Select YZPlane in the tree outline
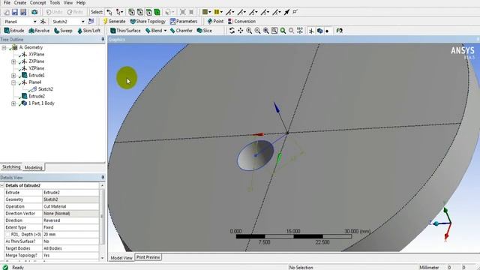Image resolution: width=480 pixels, height=270 pixels. tap(37, 68)
